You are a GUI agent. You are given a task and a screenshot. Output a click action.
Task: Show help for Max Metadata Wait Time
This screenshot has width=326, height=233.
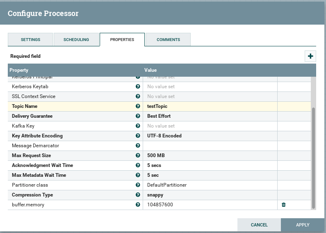tap(138, 175)
